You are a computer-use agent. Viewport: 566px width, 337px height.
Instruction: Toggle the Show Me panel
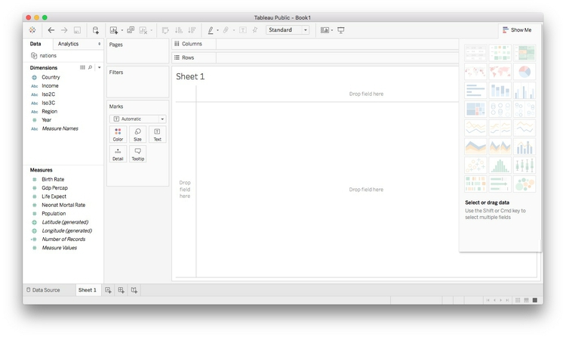click(x=517, y=30)
